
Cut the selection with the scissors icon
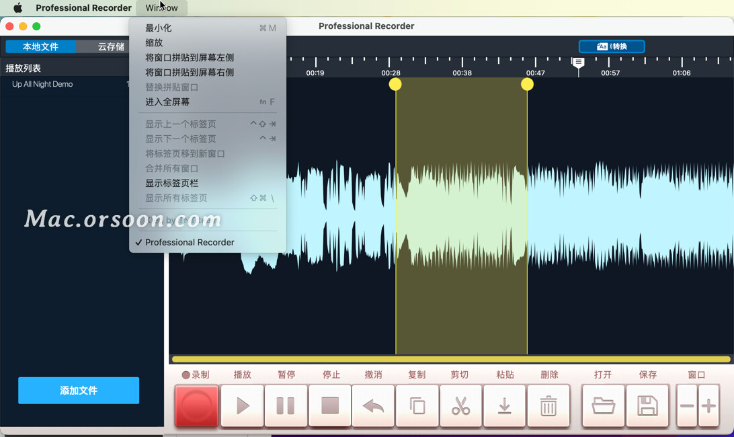tap(460, 405)
